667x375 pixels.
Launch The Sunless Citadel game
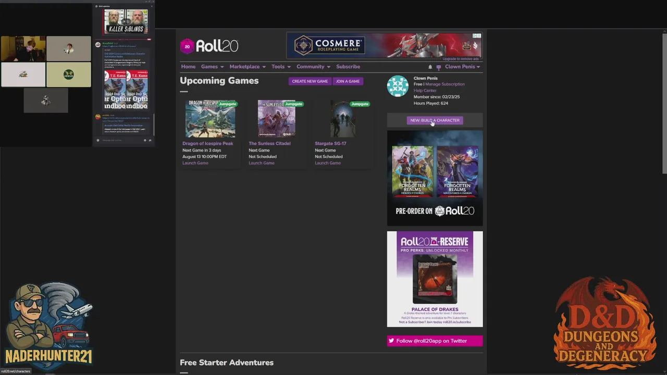click(262, 163)
